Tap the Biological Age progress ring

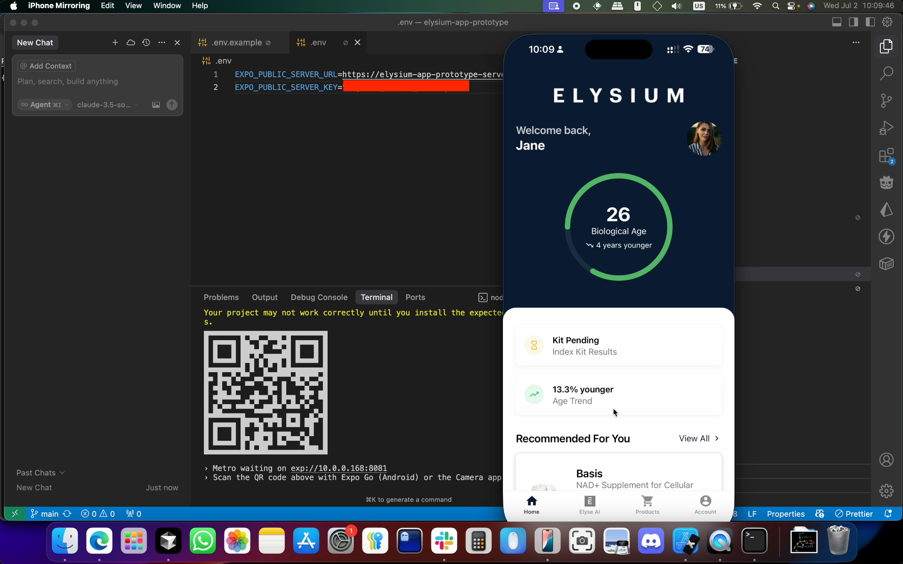coord(618,227)
